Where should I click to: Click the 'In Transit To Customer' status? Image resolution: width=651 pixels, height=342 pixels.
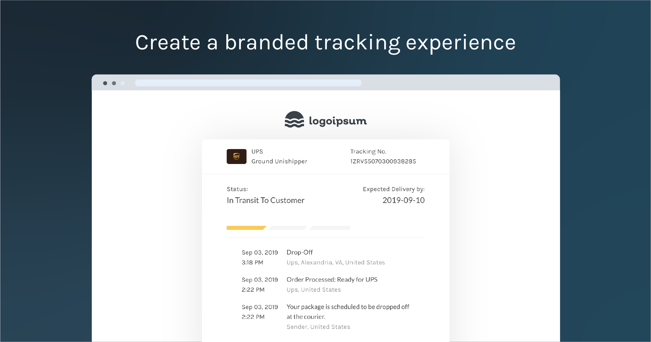pyautogui.click(x=266, y=200)
